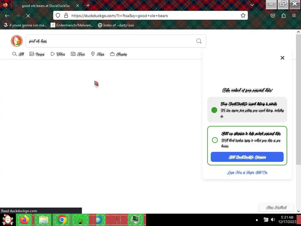Switch to Videos results
301x226 pixels.
[x=58, y=54]
